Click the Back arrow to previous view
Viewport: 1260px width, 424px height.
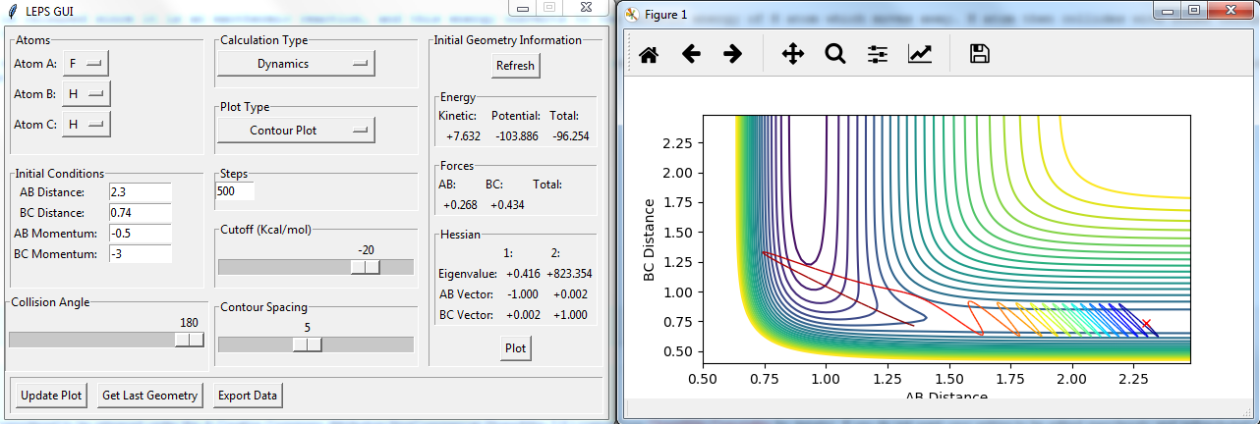click(x=691, y=55)
